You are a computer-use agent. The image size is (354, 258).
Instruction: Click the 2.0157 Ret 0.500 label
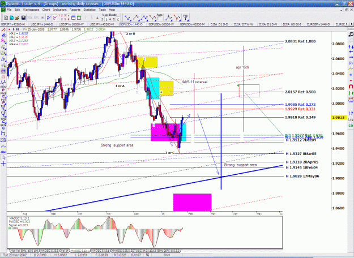pos(300,92)
